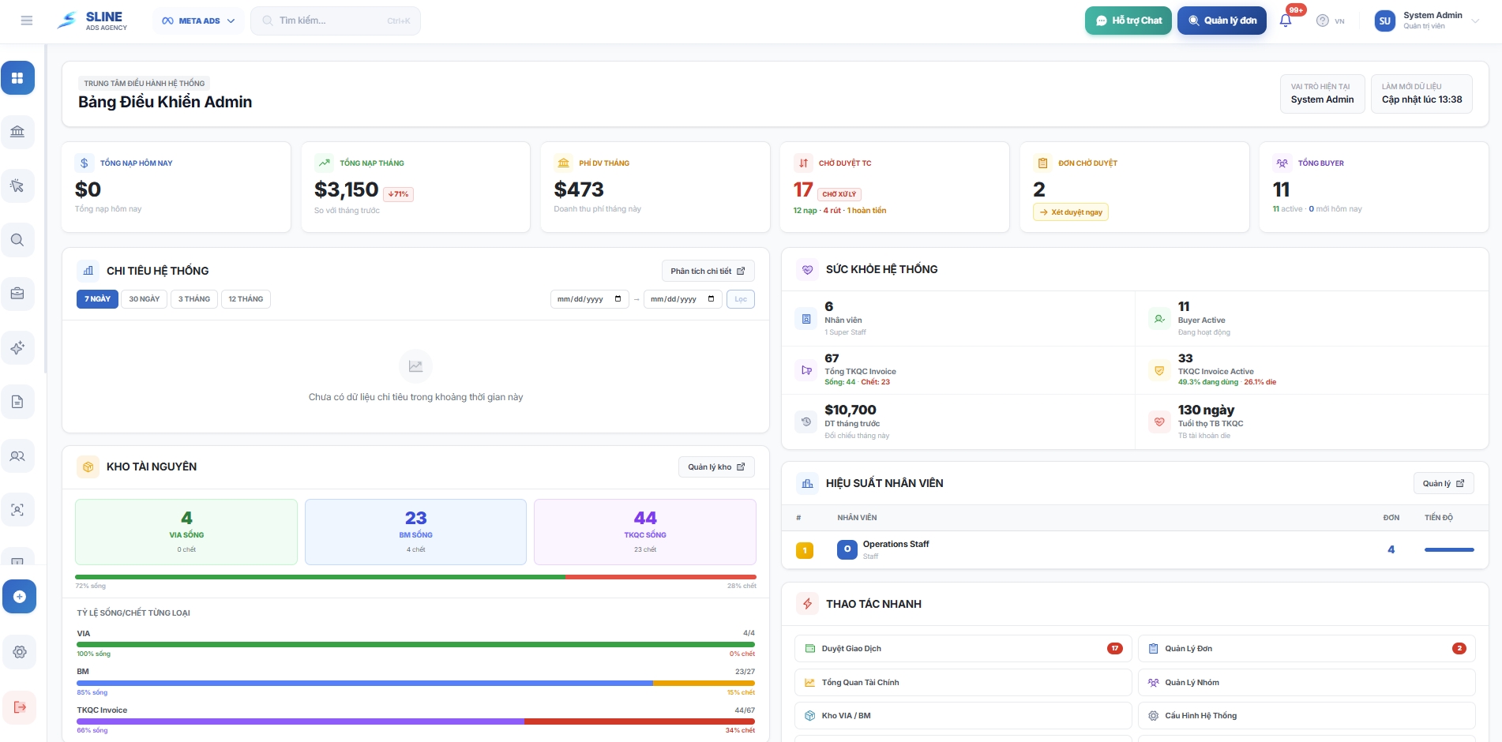Screen dimensions: 1502x742
Task: Open the person scan icon in sidebar
Action: point(17,510)
